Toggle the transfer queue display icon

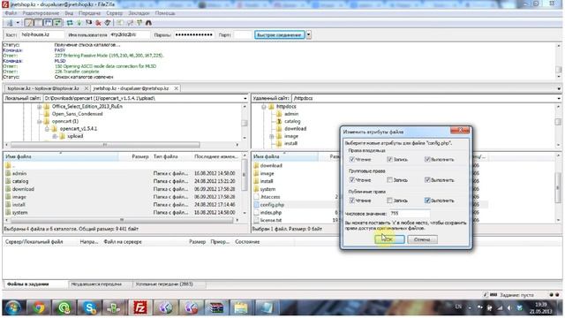(x=57, y=23)
